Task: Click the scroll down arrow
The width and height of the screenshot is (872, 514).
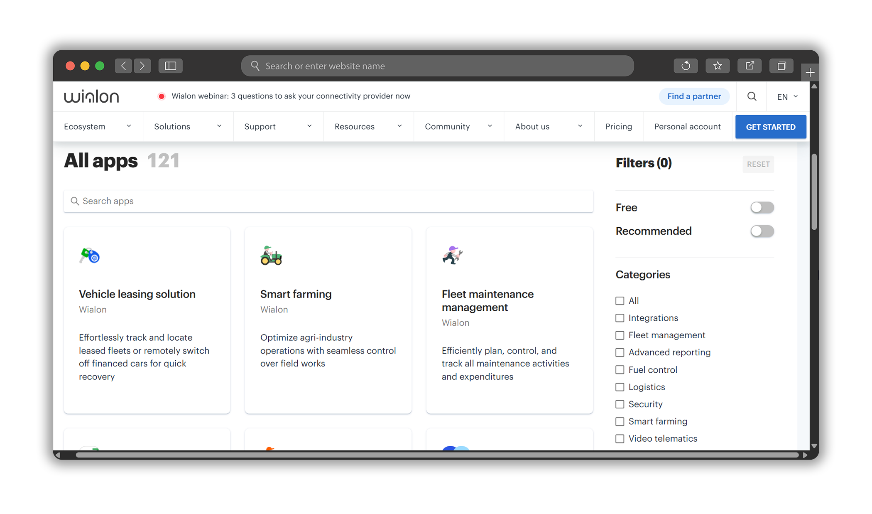Action: click(814, 446)
